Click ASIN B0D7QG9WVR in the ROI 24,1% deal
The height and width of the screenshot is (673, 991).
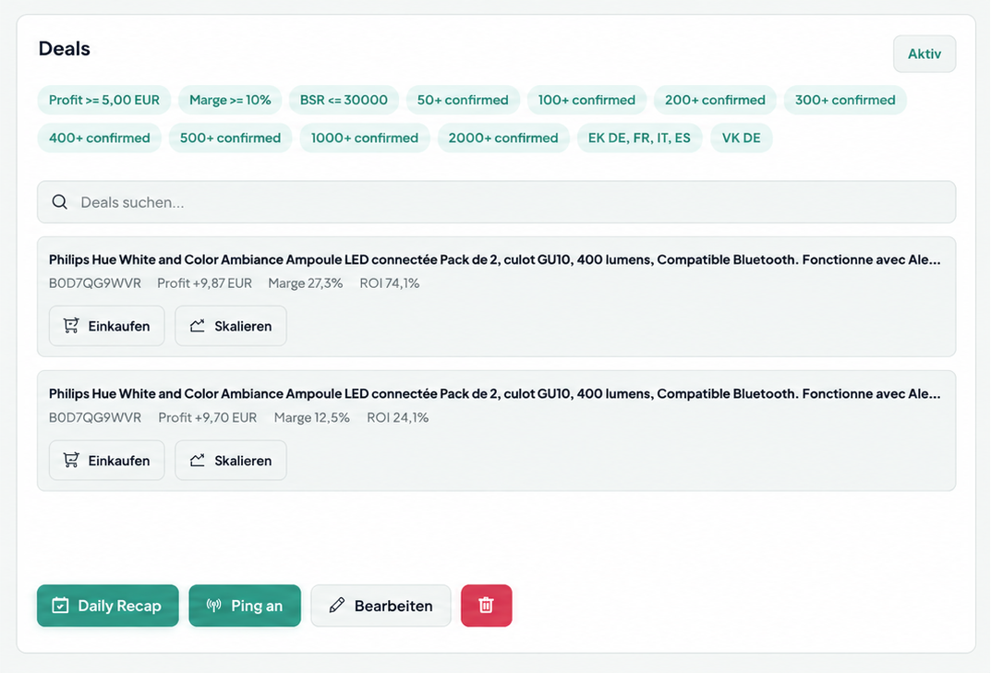pyautogui.click(x=95, y=417)
